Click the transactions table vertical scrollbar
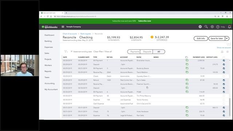The width and height of the screenshot is (233, 131). pos(230,107)
